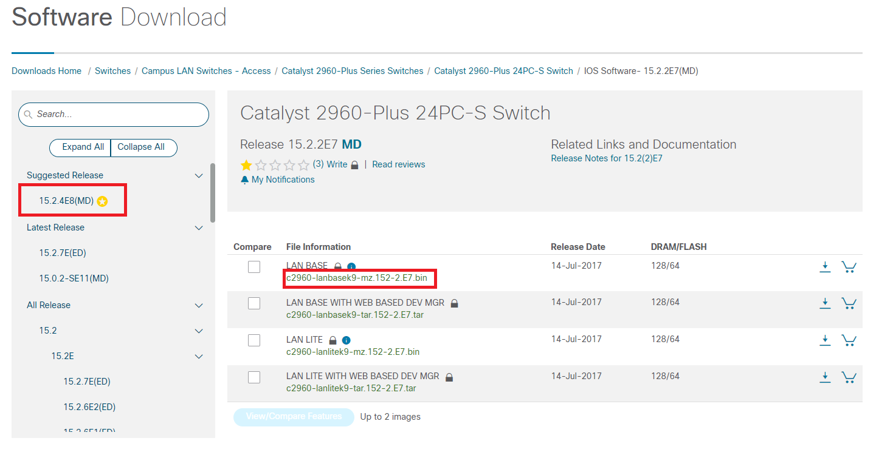
Task: Click the search magnifier icon
Action: (x=28, y=114)
